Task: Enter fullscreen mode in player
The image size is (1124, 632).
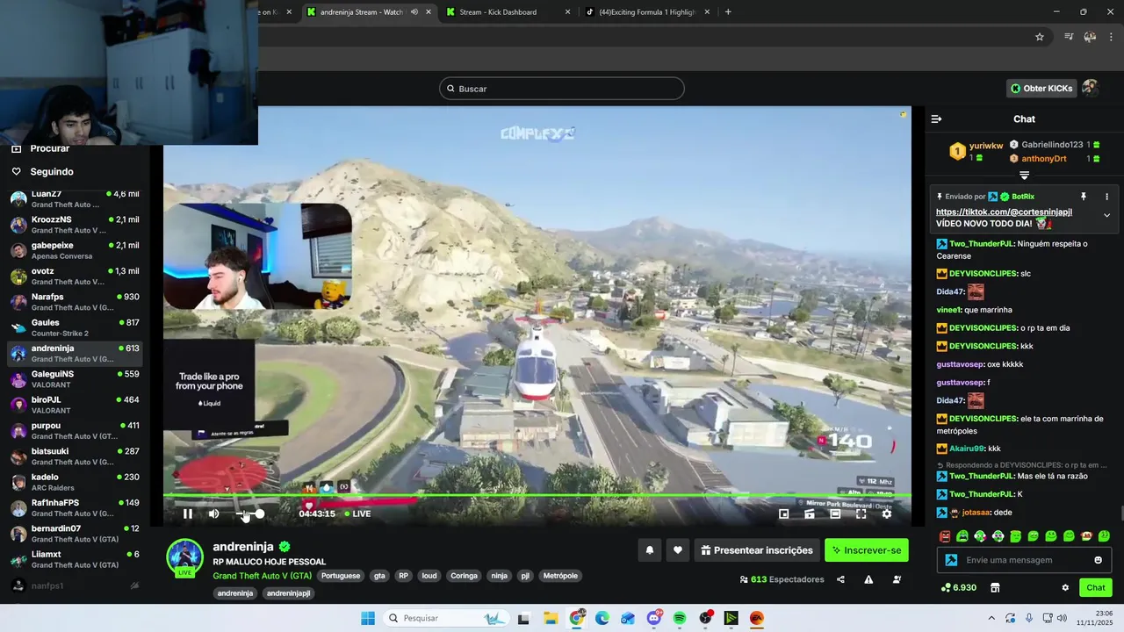Action: tap(861, 513)
